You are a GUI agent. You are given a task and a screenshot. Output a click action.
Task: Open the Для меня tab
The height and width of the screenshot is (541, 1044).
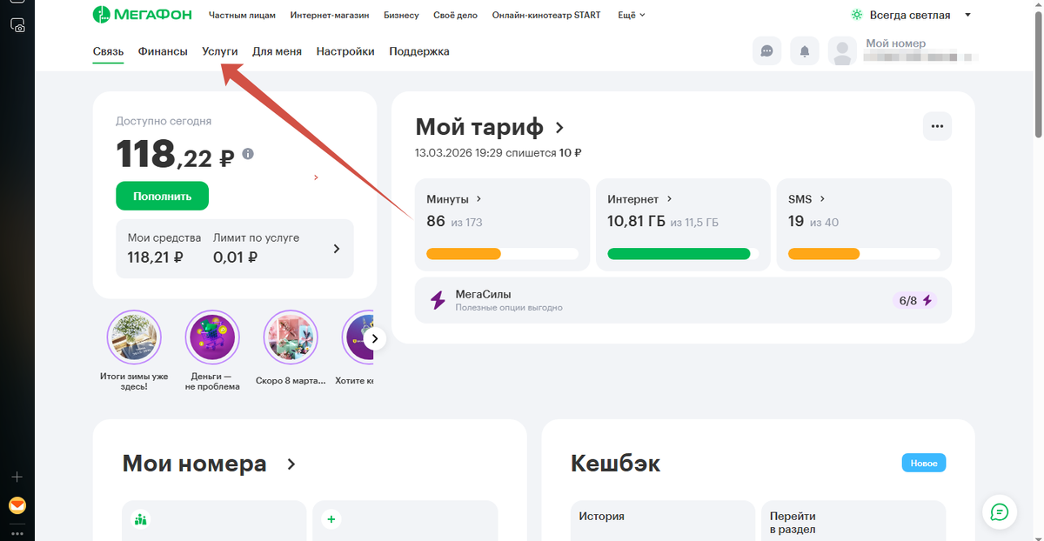(x=277, y=51)
